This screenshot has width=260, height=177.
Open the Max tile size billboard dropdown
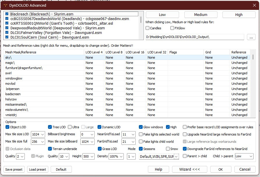pyautogui.click(x=87, y=142)
